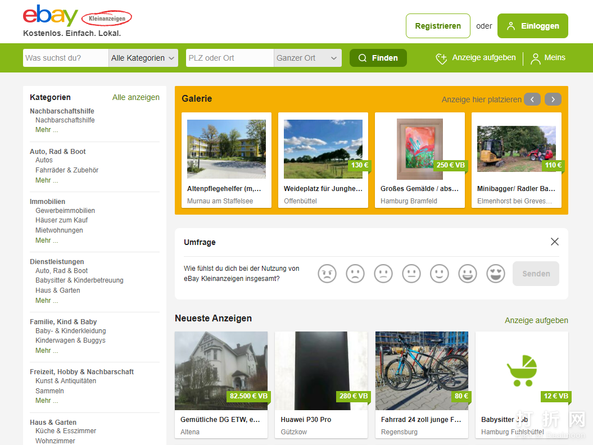Click the Einloggen button
This screenshot has width=593, height=445.
532,26
